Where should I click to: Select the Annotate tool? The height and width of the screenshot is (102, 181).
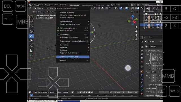coord(31,46)
